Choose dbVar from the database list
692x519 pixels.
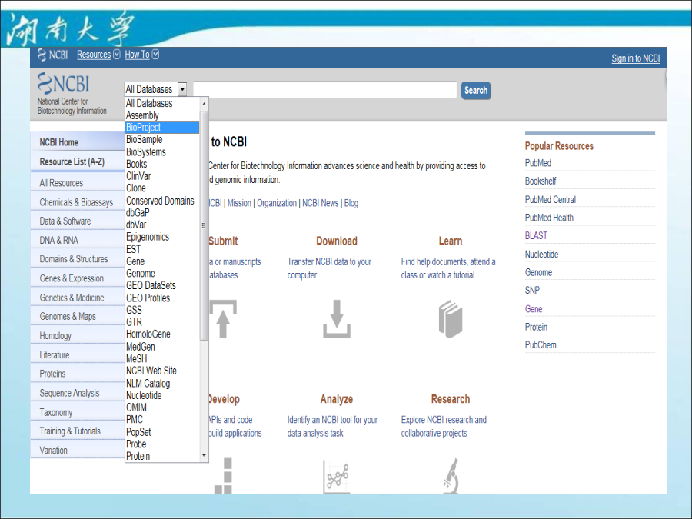click(162, 225)
